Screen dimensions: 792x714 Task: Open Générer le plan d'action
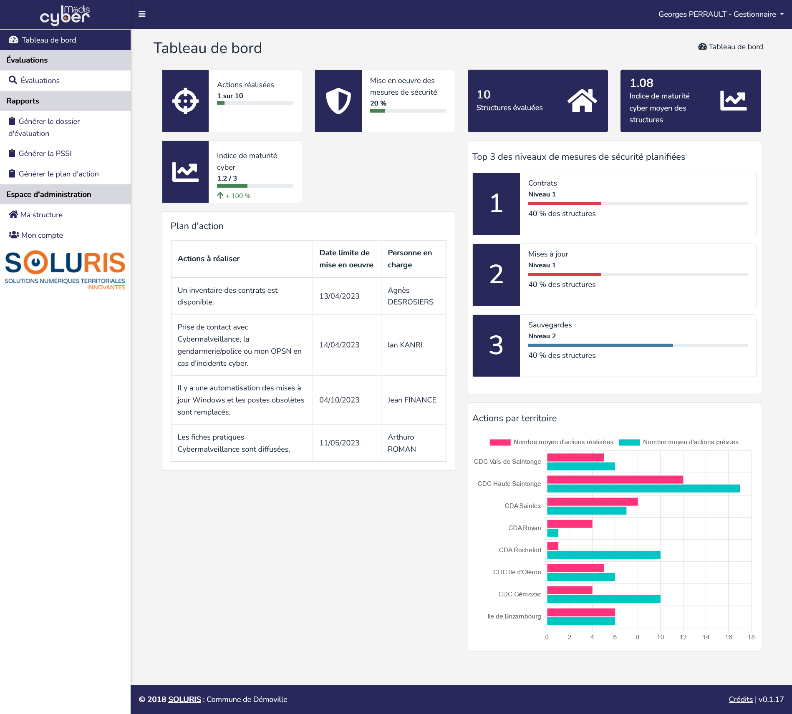[x=58, y=174]
